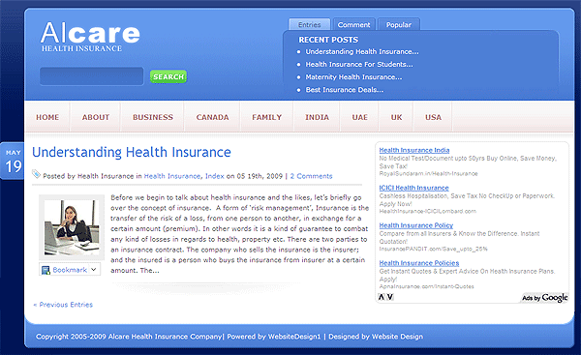Open the Ads by Google label
The image size is (581, 355).
[544, 298]
